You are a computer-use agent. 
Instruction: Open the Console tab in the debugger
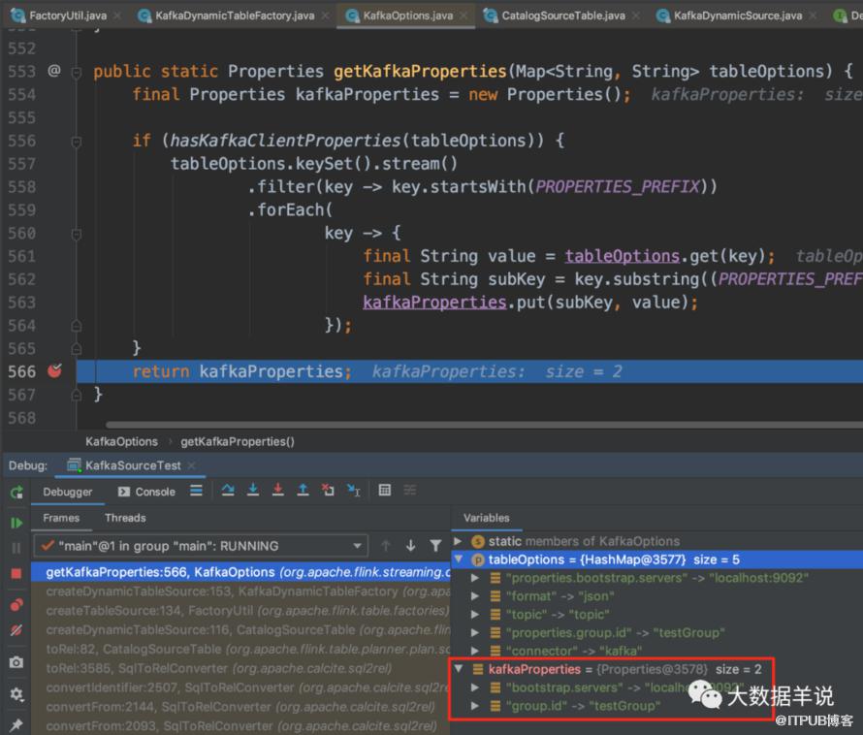pos(147,492)
